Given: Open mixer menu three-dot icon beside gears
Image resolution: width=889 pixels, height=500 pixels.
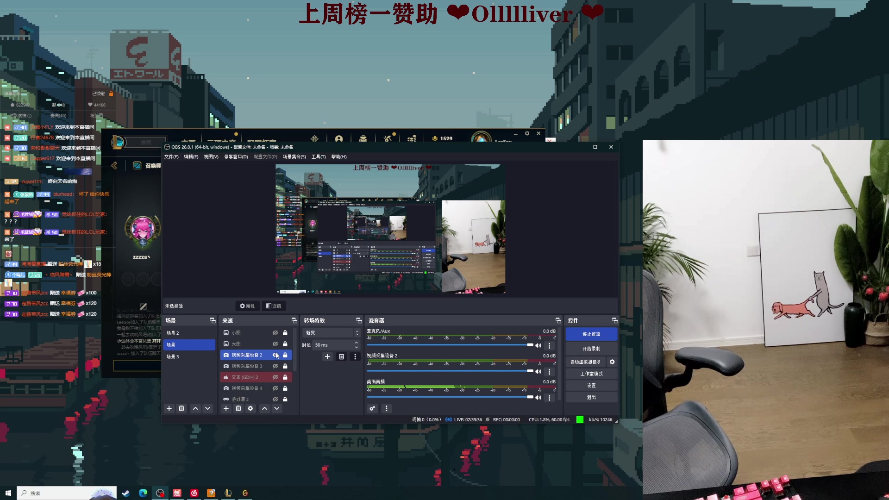Looking at the screenshot, I should point(386,408).
